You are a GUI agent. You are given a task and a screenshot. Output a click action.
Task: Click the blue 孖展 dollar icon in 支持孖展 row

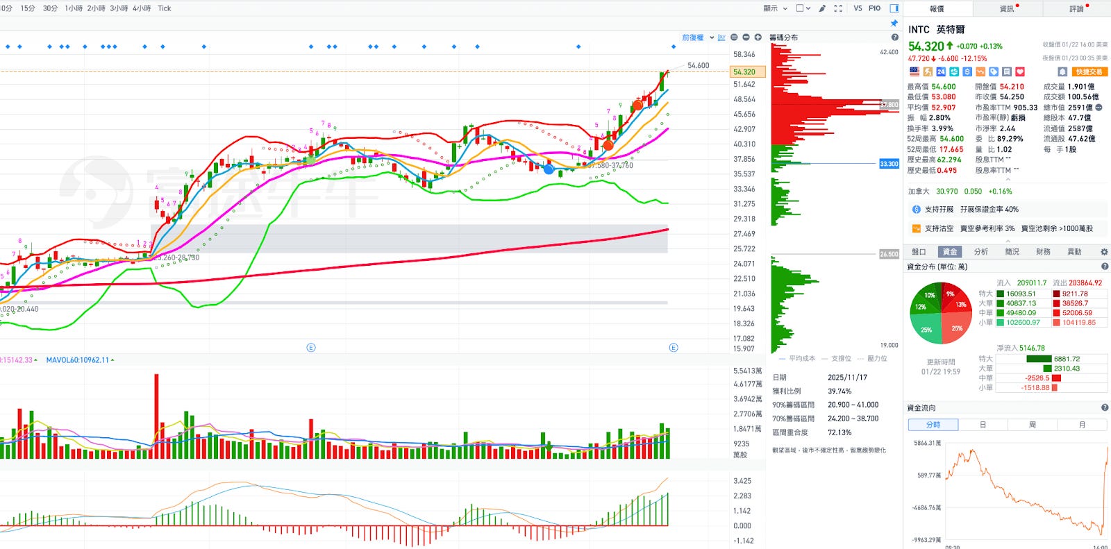[x=916, y=210]
